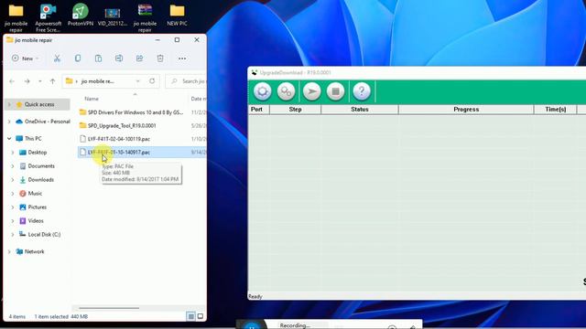The height and width of the screenshot is (329, 586).
Task: Select the highlighted 140917.pac file
Action: 142,153
